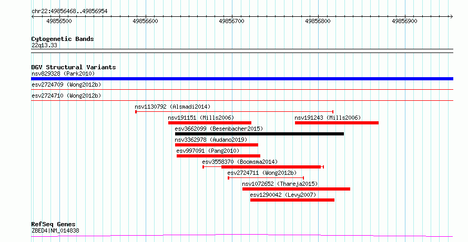Click the red nsv3362978 variant bar

(x=217, y=145)
